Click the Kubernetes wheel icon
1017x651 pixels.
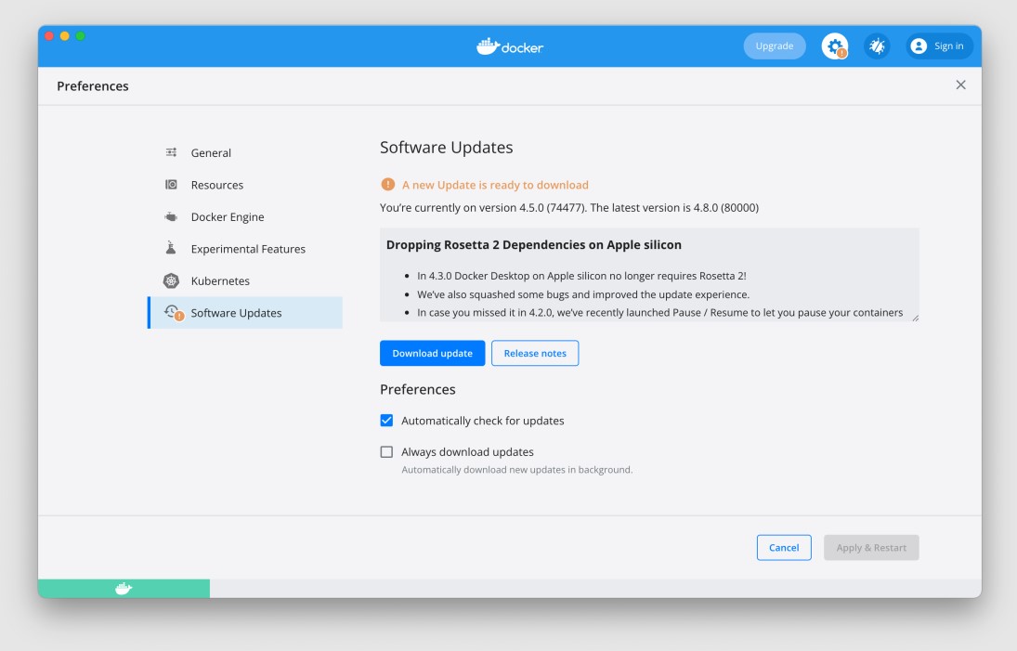coord(171,280)
